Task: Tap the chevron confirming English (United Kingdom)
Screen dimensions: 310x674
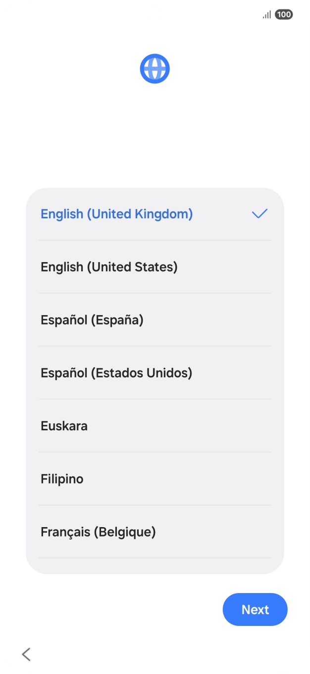Action: (x=259, y=214)
